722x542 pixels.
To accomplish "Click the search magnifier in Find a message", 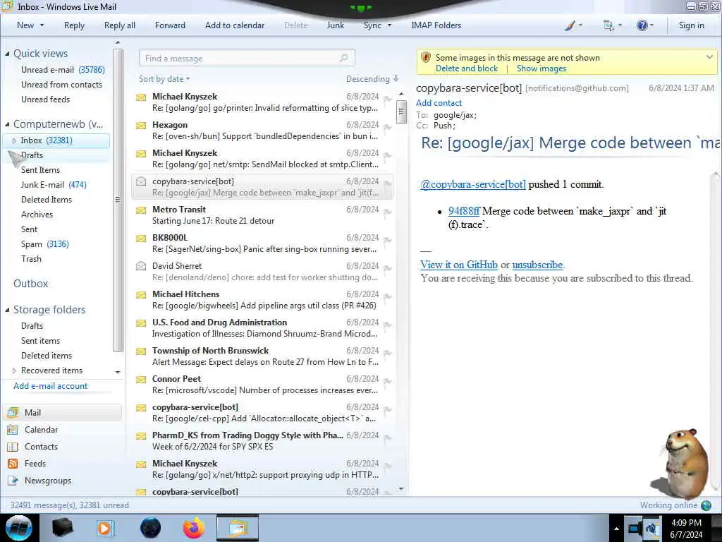I will click(x=343, y=58).
